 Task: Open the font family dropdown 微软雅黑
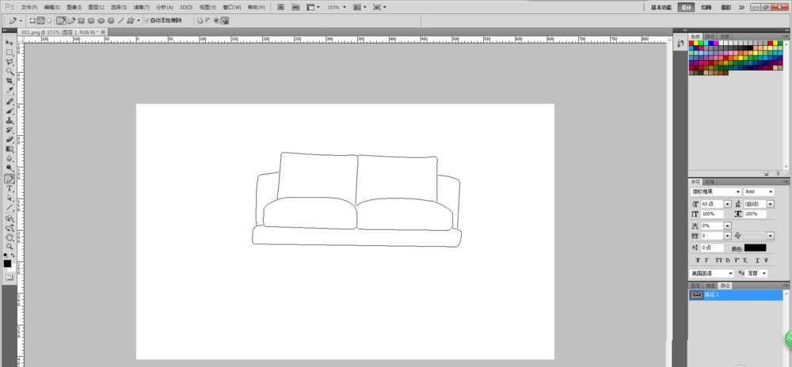pyautogui.click(x=738, y=191)
